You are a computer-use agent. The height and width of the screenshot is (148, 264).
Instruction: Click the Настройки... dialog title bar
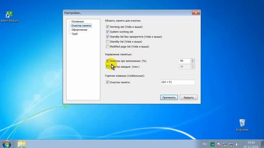tap(127, 13)
